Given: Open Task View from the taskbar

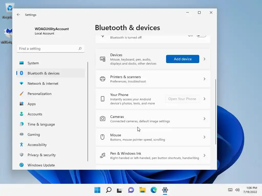Looking at the screenshot, I should [x=119, y=190].
